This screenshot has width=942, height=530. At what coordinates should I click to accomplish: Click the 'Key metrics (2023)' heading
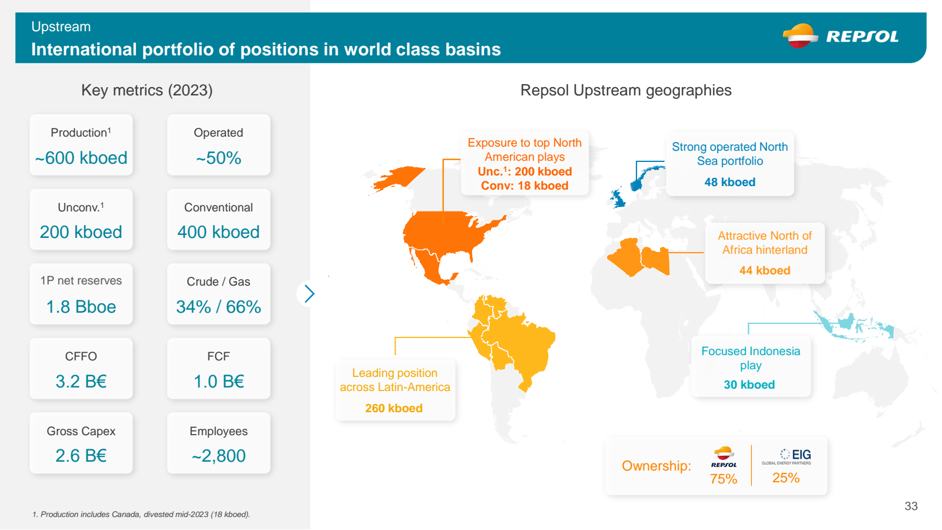point(147,90)
